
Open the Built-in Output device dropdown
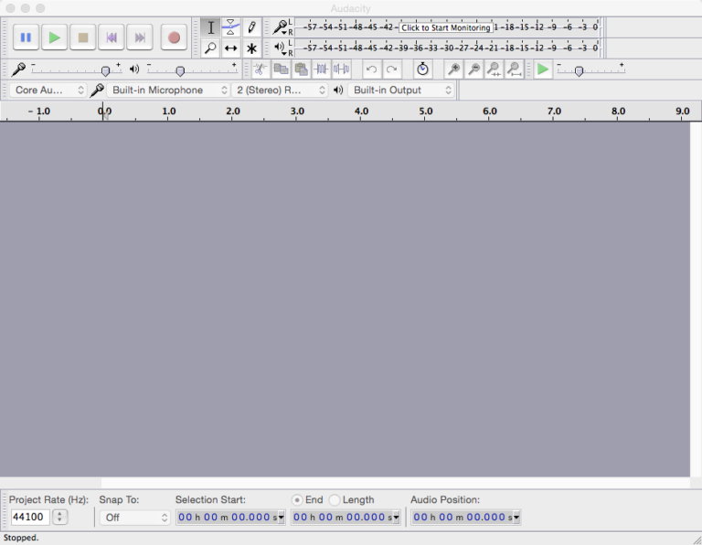pyautogui.click(x=402, y=91)
